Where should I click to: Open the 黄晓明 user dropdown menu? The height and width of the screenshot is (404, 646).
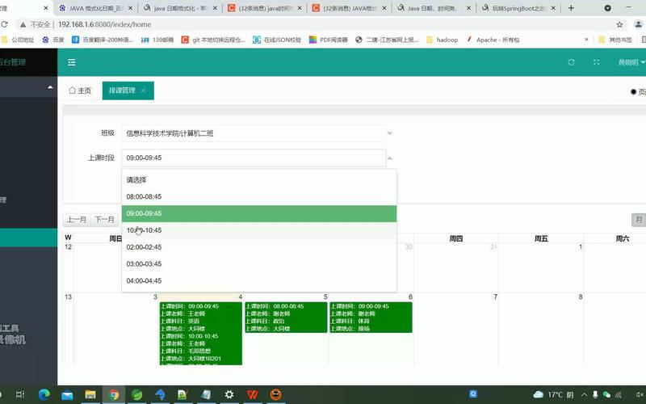pos(631,62)
